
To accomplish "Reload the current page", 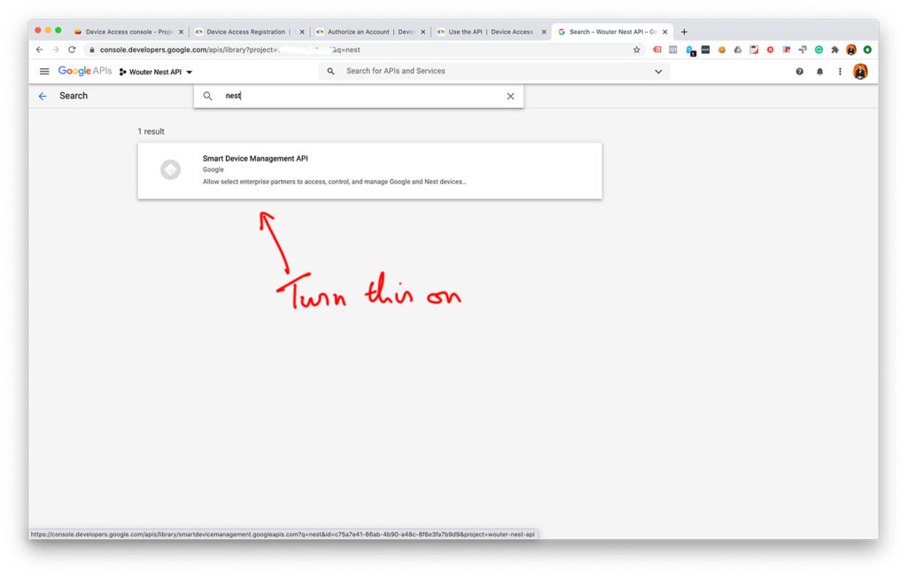I will tap(72, 50).
